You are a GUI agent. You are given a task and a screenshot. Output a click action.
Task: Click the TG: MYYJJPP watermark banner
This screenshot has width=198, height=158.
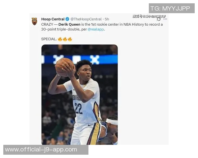pos(172,8)
